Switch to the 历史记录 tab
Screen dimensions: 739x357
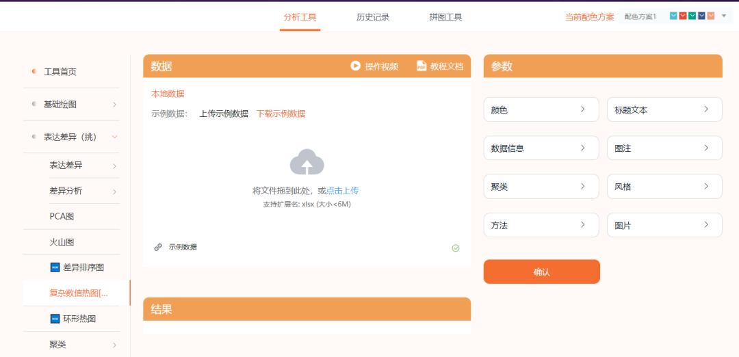point(373,17)
